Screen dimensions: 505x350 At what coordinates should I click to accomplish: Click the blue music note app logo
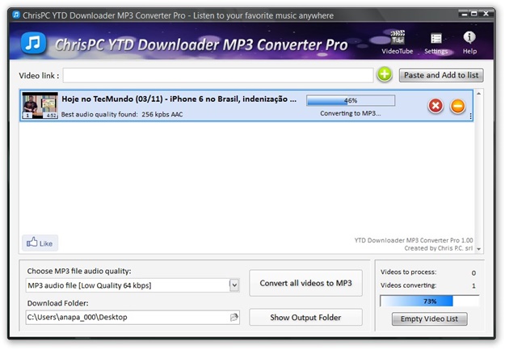coord(33,43)
